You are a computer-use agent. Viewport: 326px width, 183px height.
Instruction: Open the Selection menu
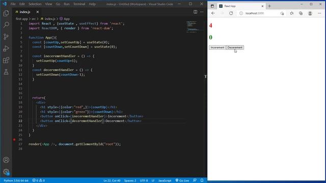pyautogui.click(x=35, y=4)
